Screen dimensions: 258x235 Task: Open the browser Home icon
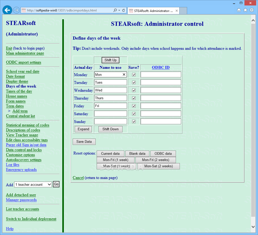(239, 10)
